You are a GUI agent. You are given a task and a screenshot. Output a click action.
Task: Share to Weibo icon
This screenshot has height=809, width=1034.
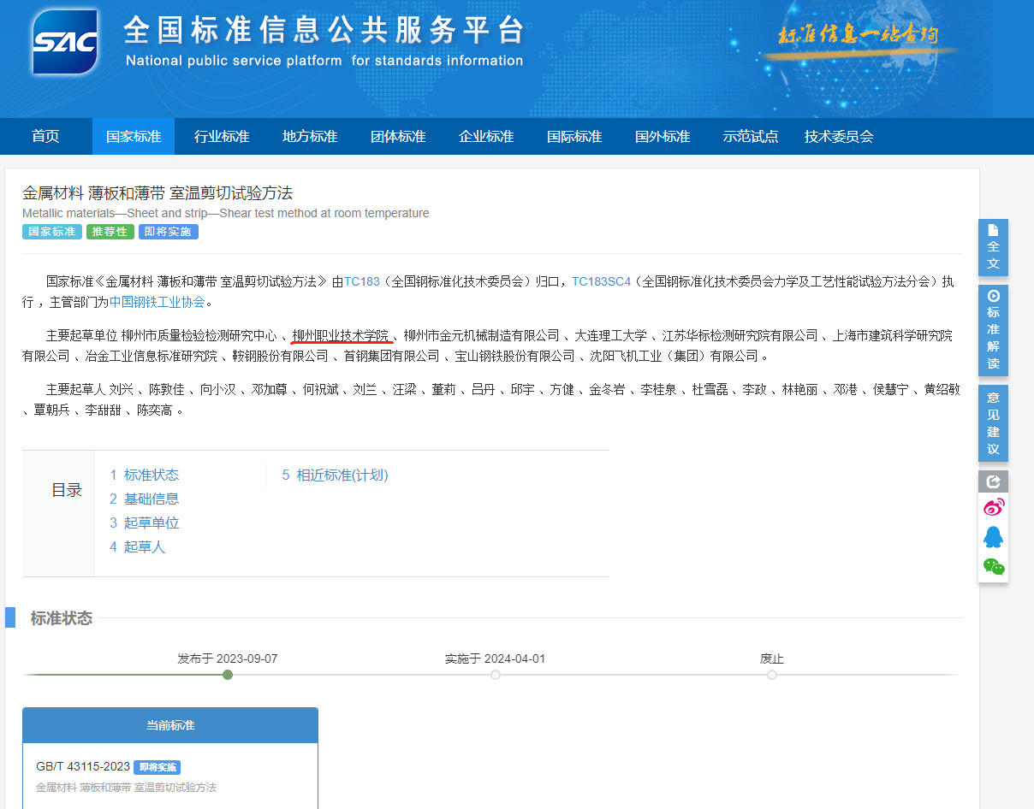(993, 508)
